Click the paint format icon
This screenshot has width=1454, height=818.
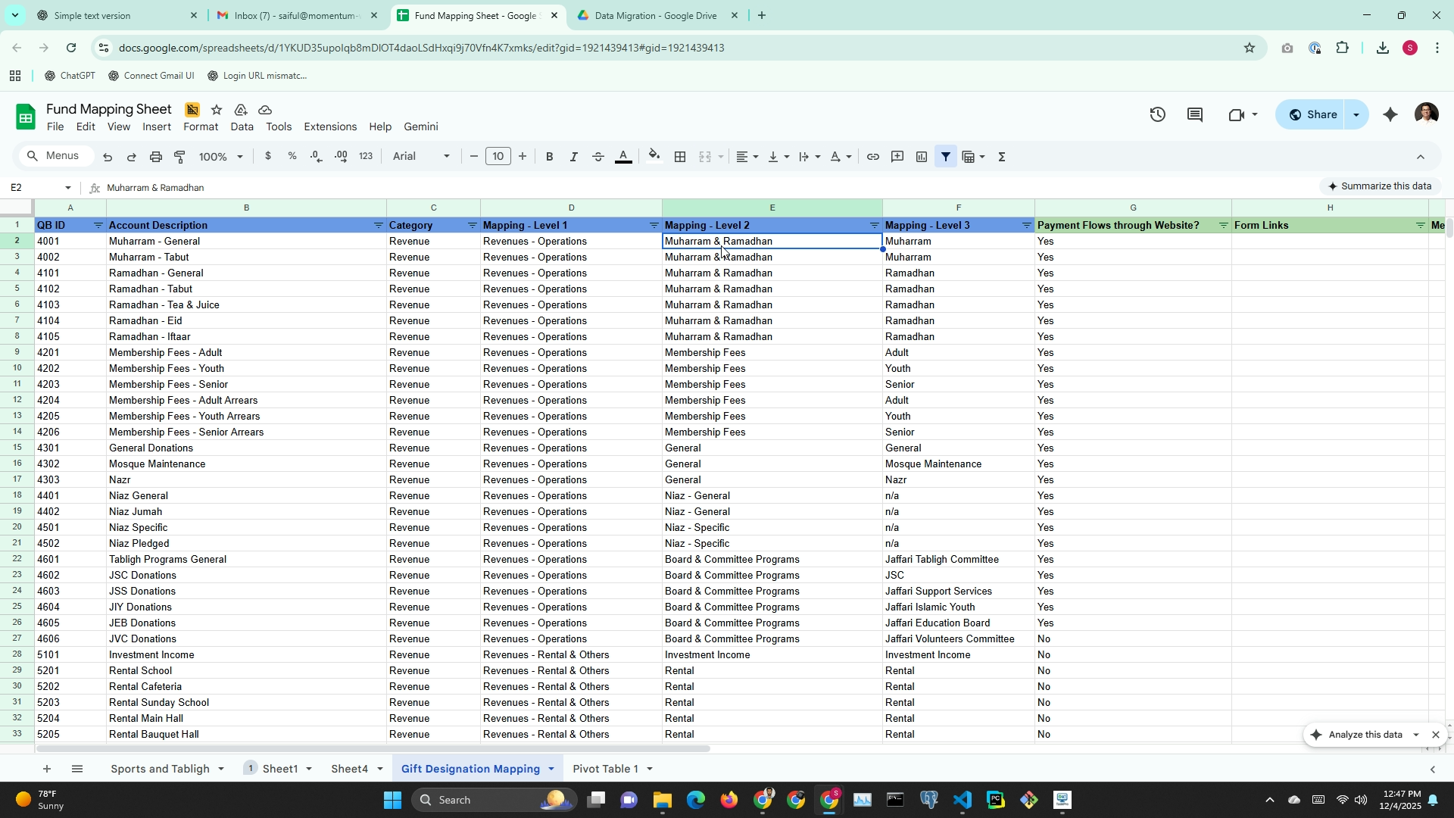click(180, 157)
